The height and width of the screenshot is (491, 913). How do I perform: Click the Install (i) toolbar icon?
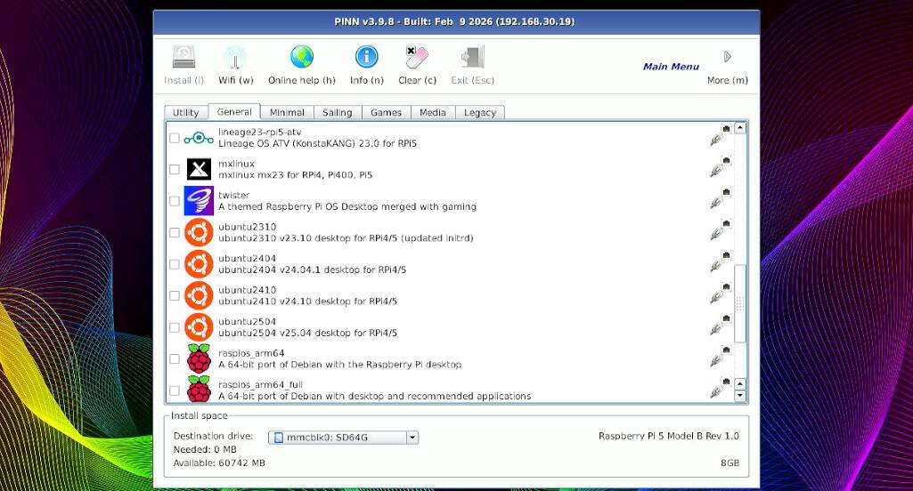click(184, 58)
